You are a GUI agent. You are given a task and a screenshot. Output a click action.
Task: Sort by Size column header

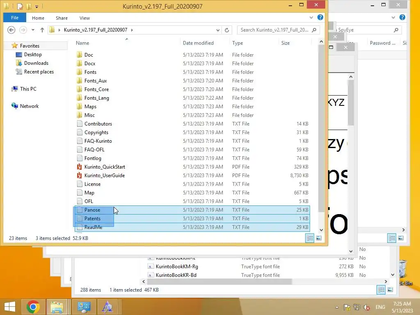coord(285,43)
